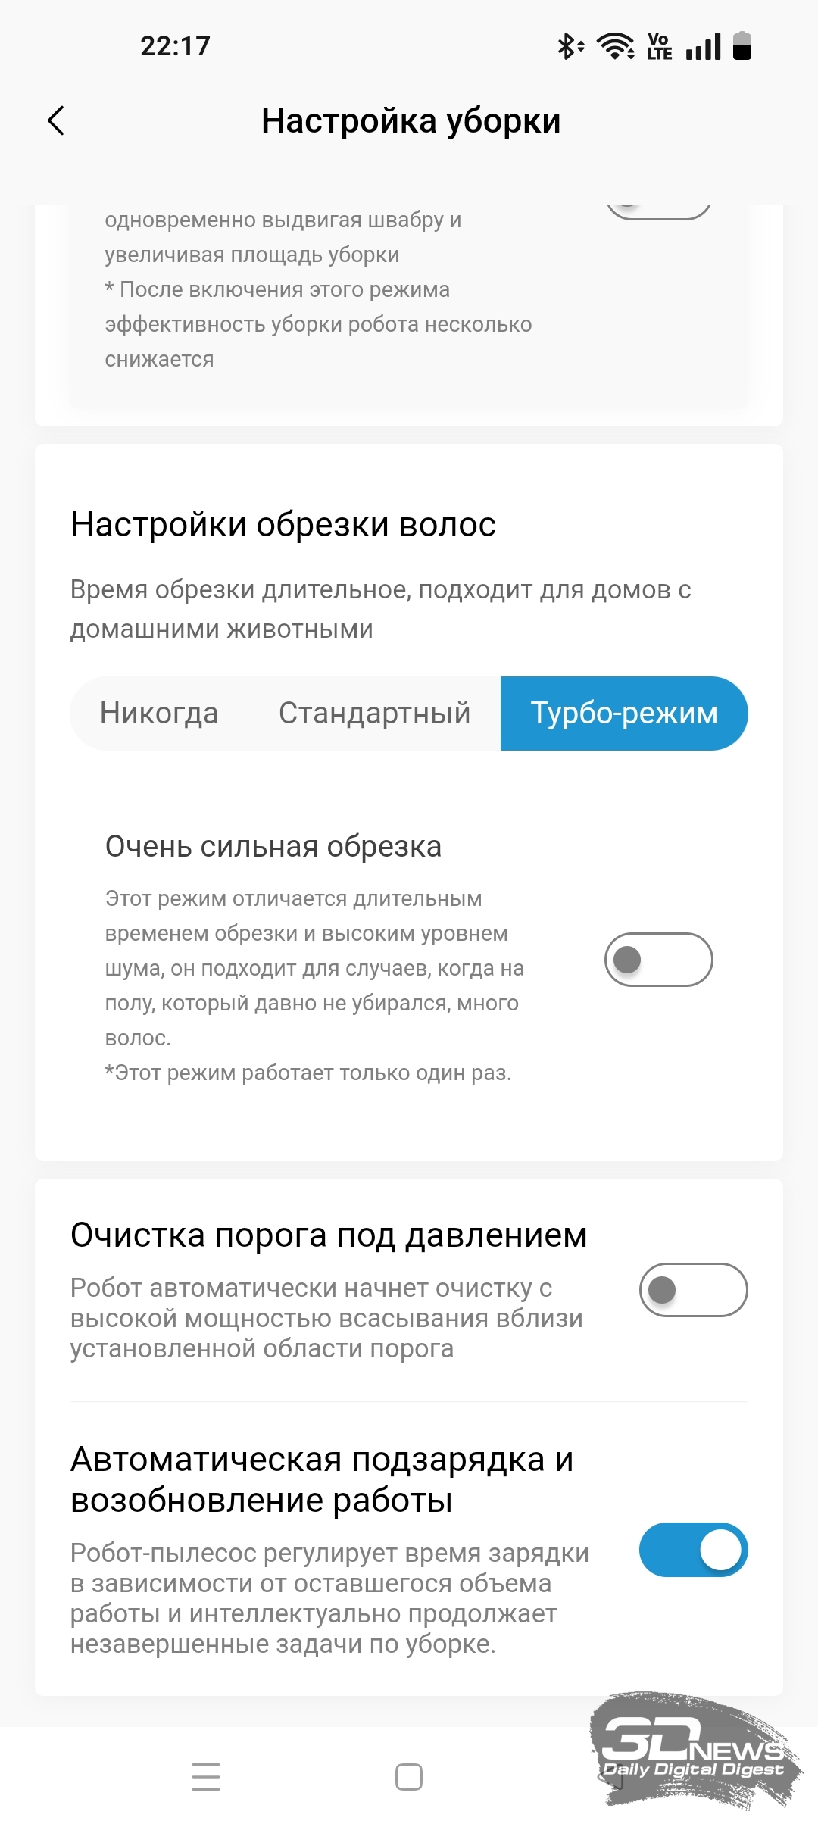Viewport: 818px width, 1827px height.
Task: Choose the Турбо-режим segment
Action: point(624,714)
